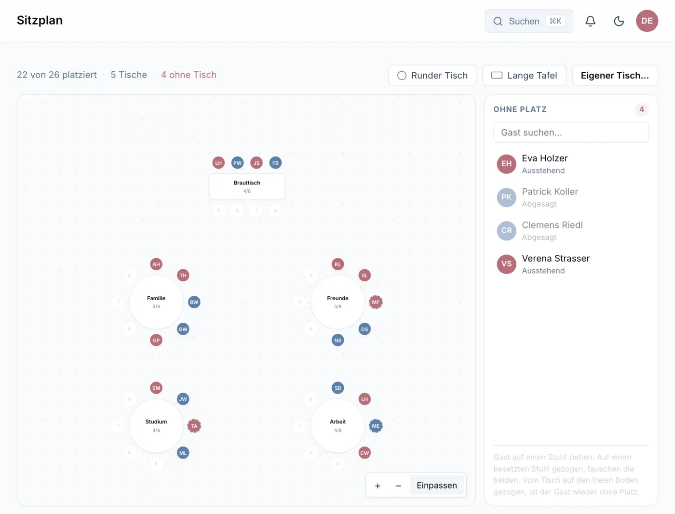This screenshot has width=675, height=514.
Task: Click guest SM at the Studium table
Action: click(156, 388)
